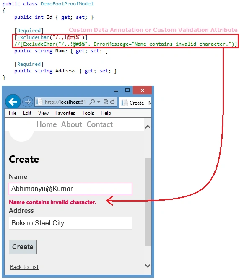Click the scrollbar up arrow

coord(148,127)
